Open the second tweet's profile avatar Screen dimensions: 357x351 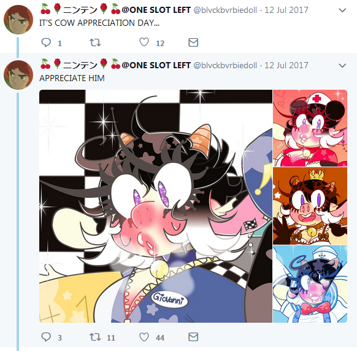click(x=18, y=75)
